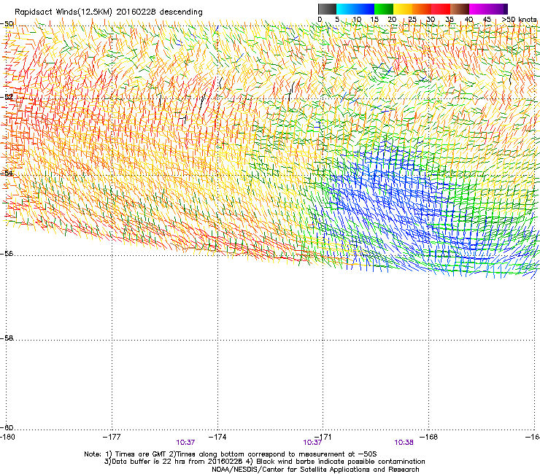The width and height of the screenshot is (540, 474).
Task: Click the legend tick label '25'
Action: click(412, 20)
